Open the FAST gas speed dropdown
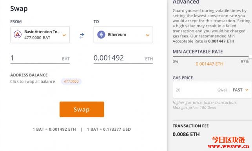This screenshot has height=151, width=252. (240, 90)
